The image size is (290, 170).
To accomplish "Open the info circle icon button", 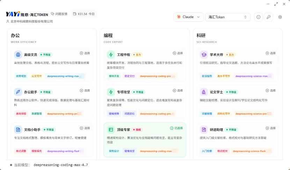I will (x=258, y=17).
